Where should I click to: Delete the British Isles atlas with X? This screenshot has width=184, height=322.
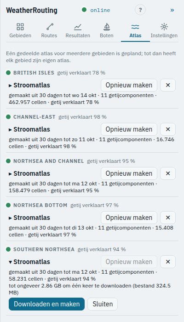click(x=168, y=85)
